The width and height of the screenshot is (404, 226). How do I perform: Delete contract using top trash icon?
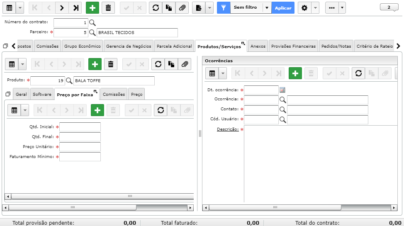point(108,8)
